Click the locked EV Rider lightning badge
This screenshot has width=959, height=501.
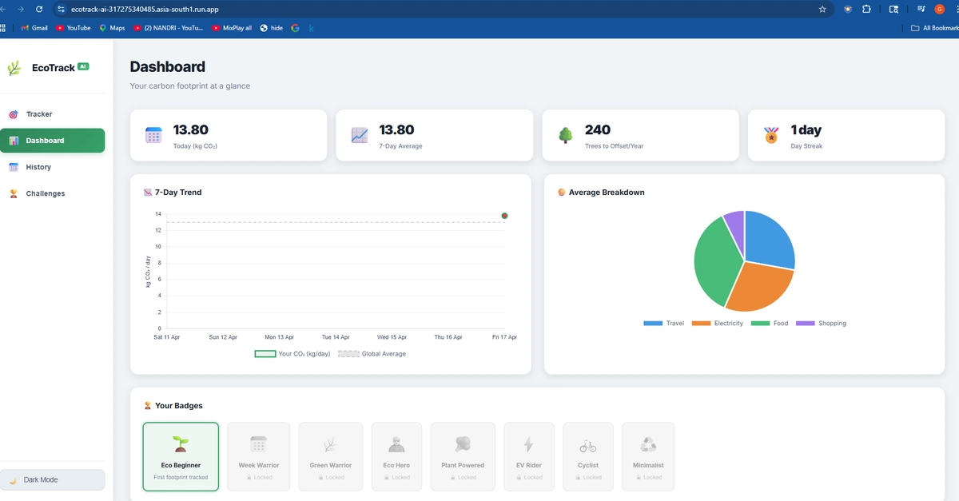(528, 455)
